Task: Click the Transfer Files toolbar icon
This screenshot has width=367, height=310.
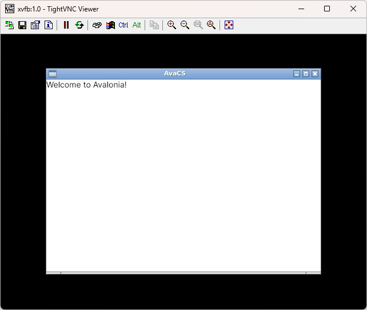Action: [x=154, y=25]
